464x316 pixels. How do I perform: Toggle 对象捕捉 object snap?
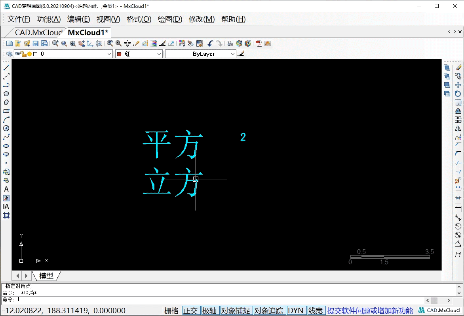coord(236,311)
